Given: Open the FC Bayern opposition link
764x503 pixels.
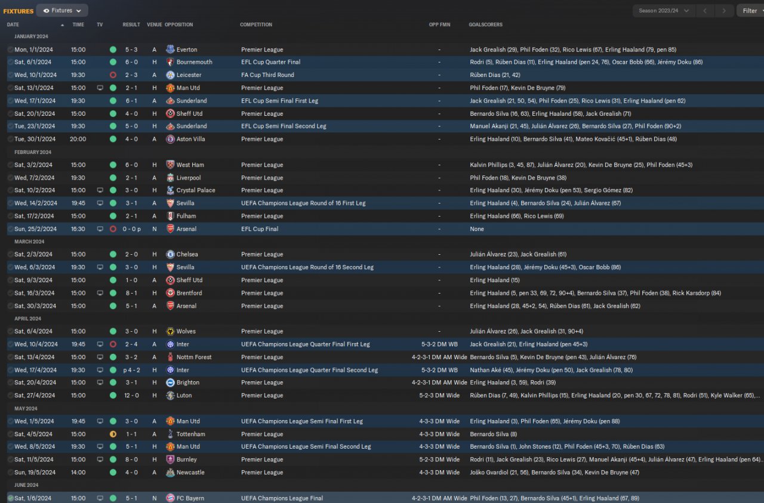Looking at the screenshot, I should [190, 498].
